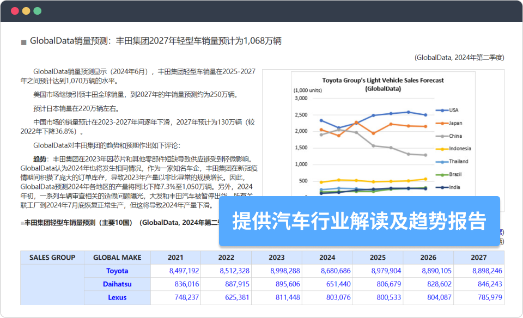Click the subheading 丰田集团轻型车销量预测（主要10国）

pos(78,223)
